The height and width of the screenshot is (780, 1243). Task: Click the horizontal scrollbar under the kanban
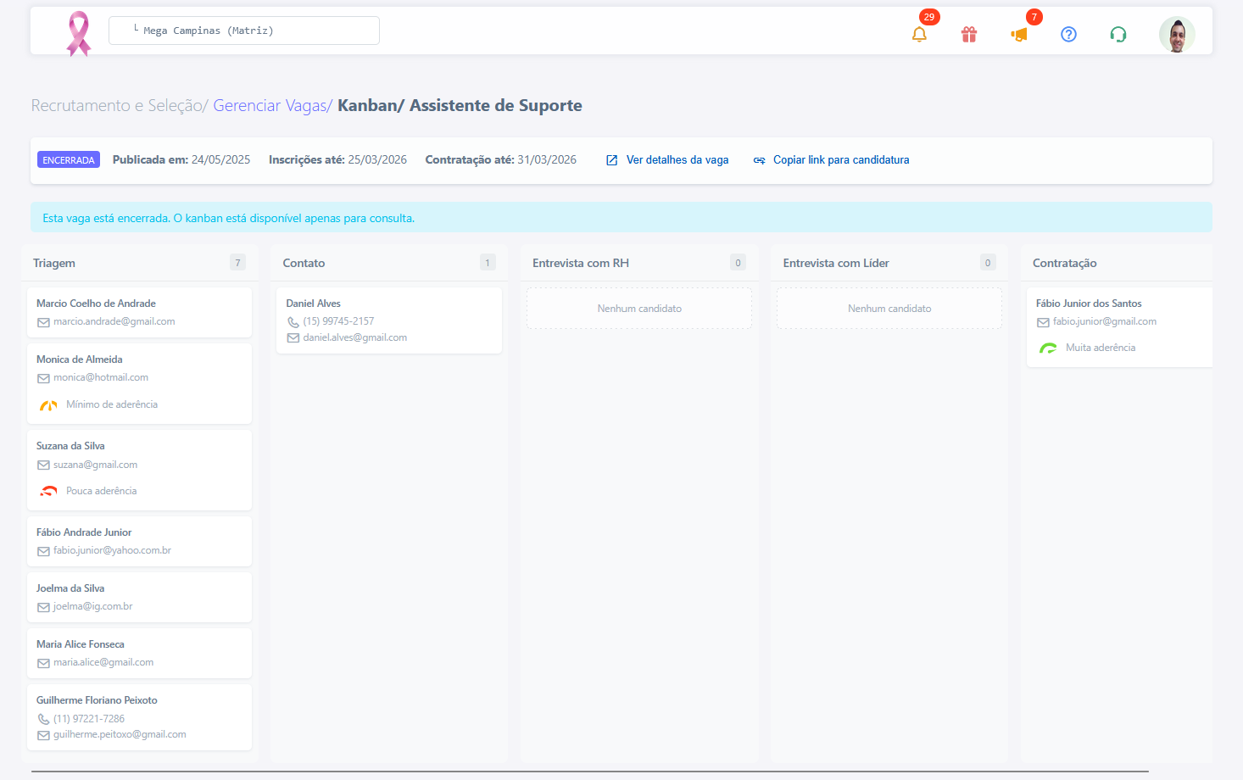click(x=590, y=772)
